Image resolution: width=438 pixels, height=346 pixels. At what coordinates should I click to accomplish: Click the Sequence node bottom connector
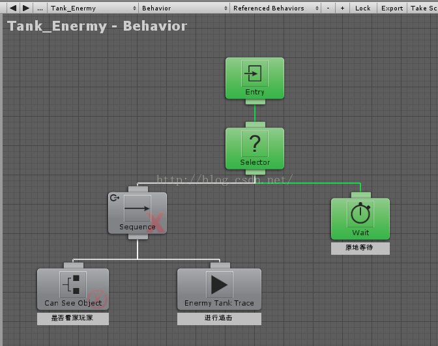pos(138,237)
